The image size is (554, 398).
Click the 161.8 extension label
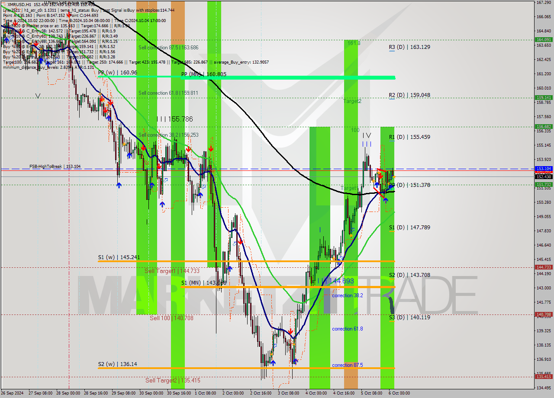point(354,43)
